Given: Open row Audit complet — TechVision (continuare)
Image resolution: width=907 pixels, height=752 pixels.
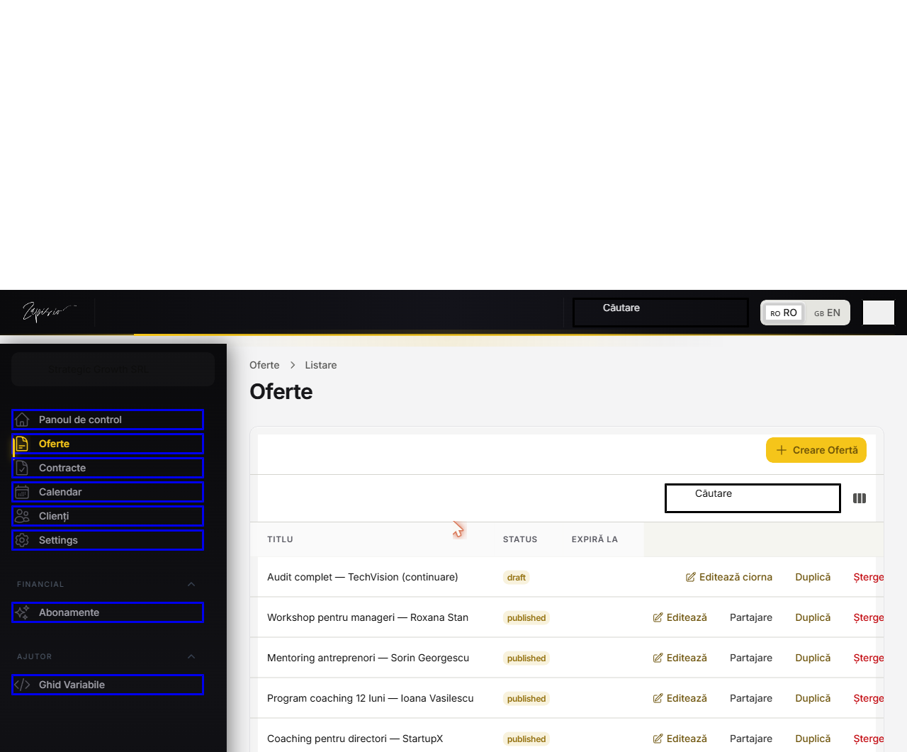Looking at the screenshot, I should 362,577.
